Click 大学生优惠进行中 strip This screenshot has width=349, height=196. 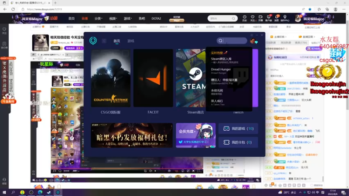coord(193,142)
